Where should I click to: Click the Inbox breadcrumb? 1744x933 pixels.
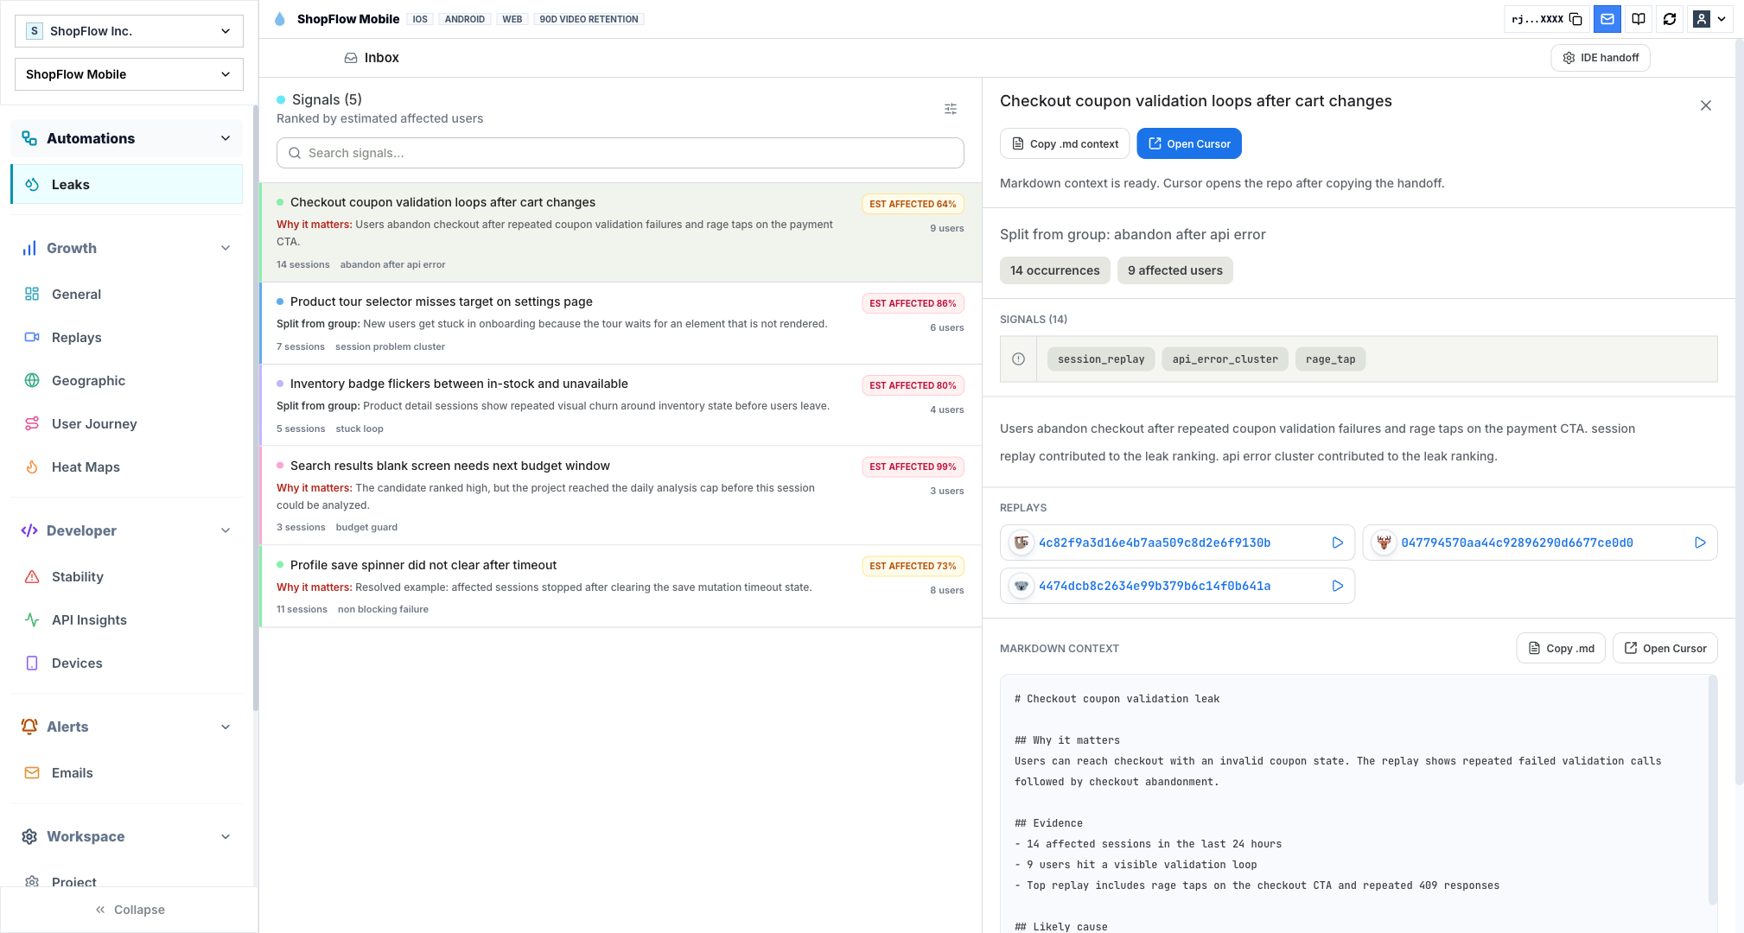click(x=372, y=58)
